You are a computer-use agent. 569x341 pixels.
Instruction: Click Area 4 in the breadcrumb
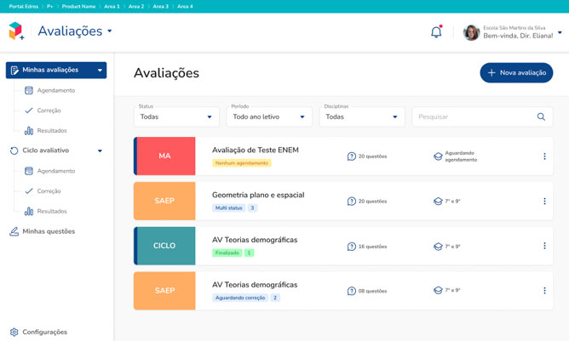(x=185, y=7)
